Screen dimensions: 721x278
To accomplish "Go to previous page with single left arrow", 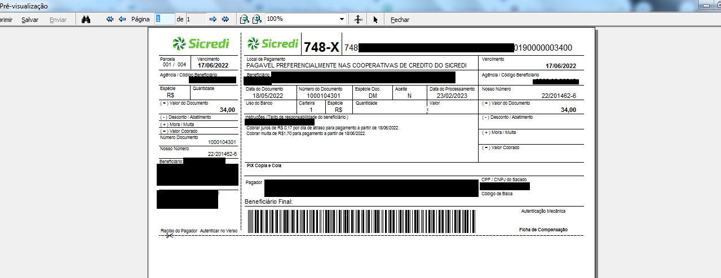I will pyautogui.click(x=122, y=19).
